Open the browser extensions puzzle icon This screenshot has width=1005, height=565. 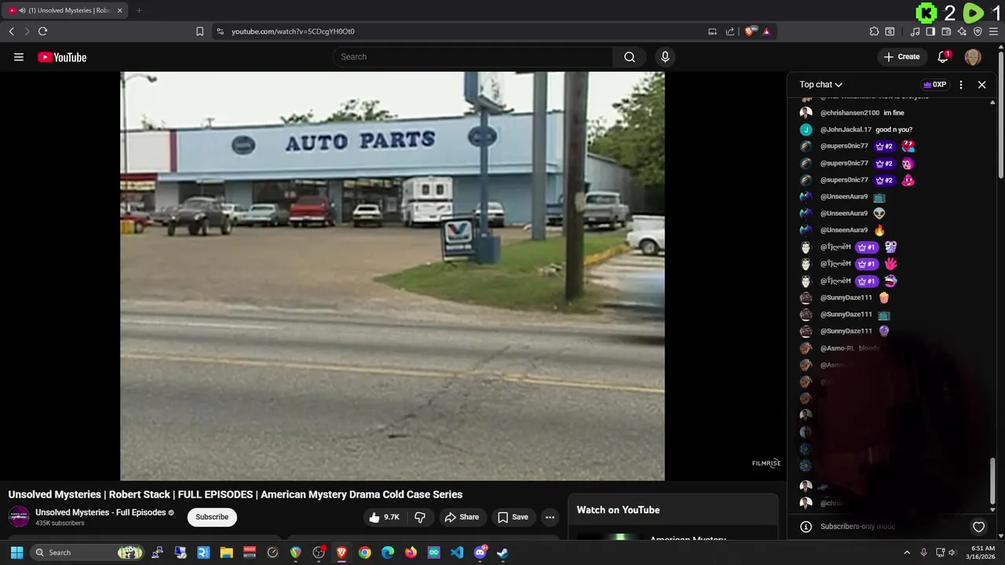coord(874,31)
